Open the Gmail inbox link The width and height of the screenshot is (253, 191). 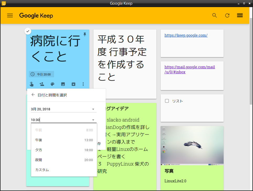pos(189,69)
